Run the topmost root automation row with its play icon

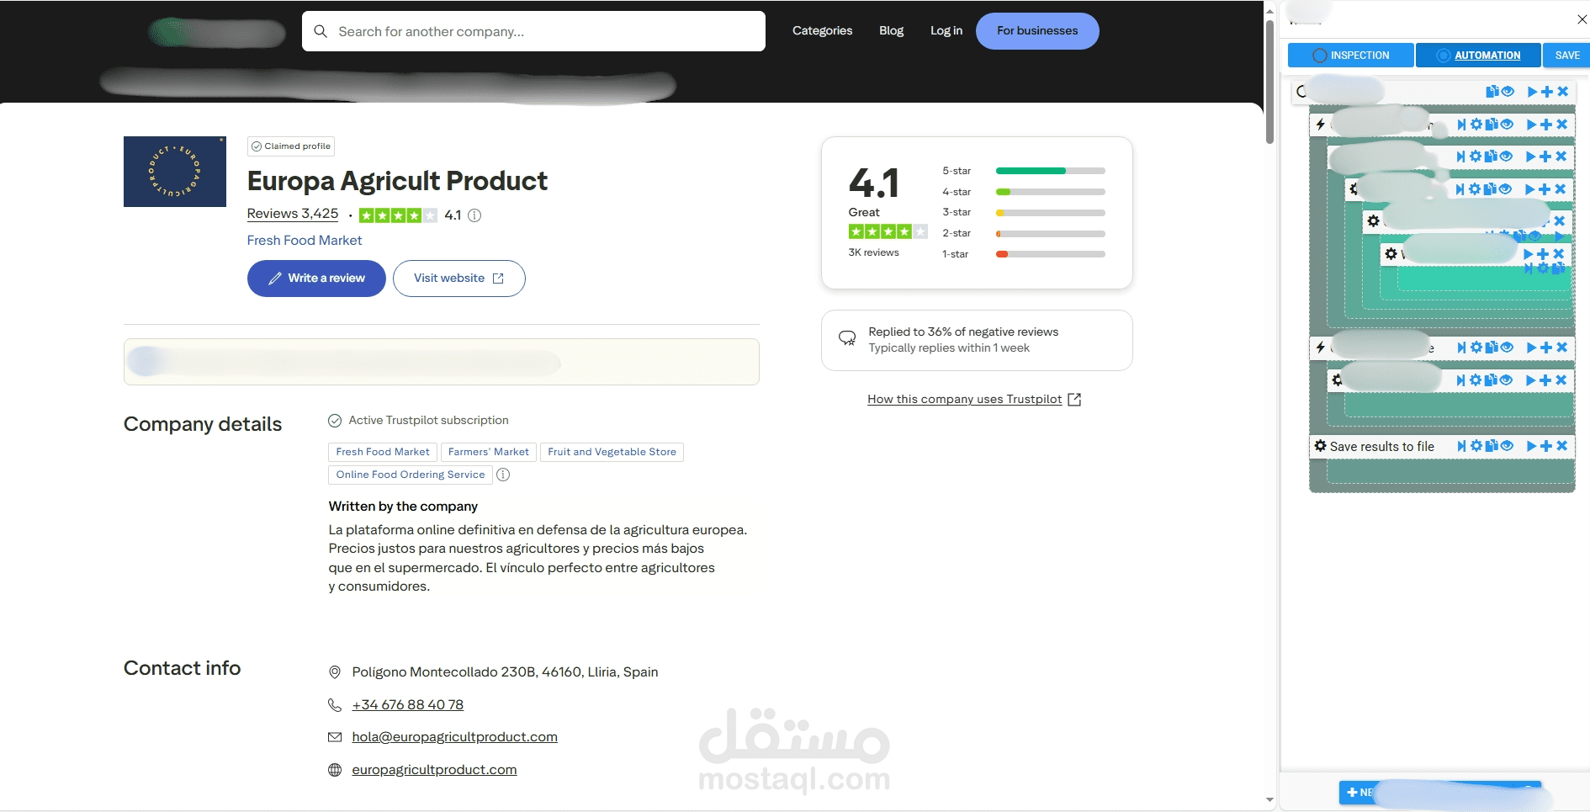(x=1532, y=92)
